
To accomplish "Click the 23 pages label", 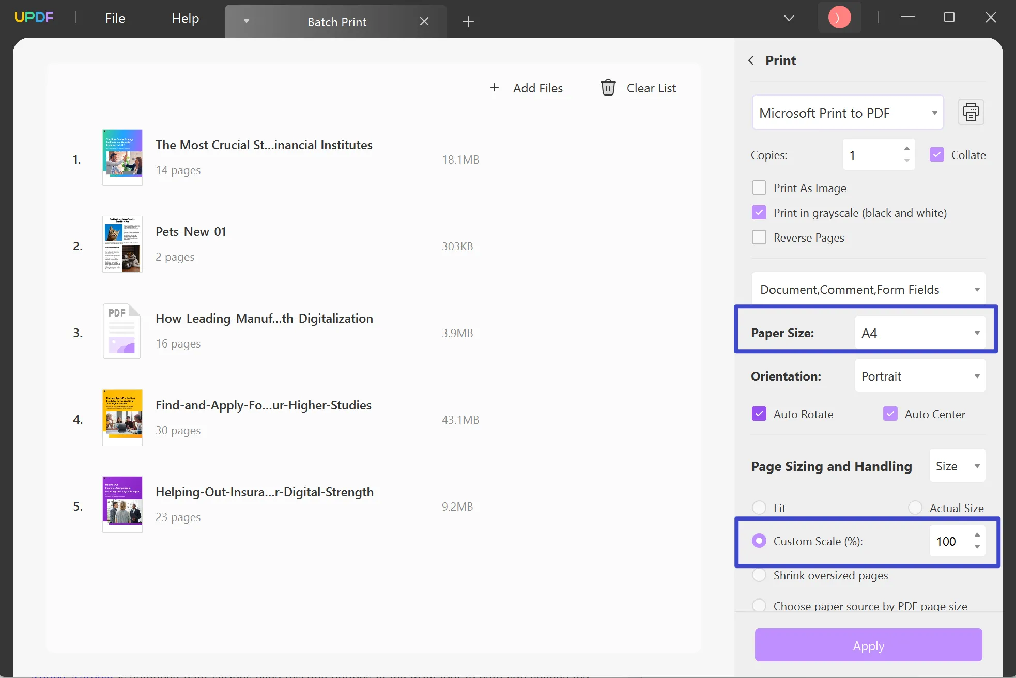I will pos(178,517).
